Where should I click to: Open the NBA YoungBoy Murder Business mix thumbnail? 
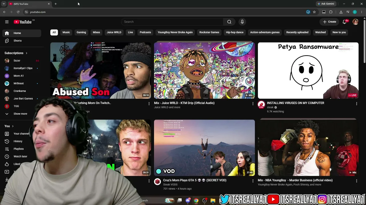point(308,148)
